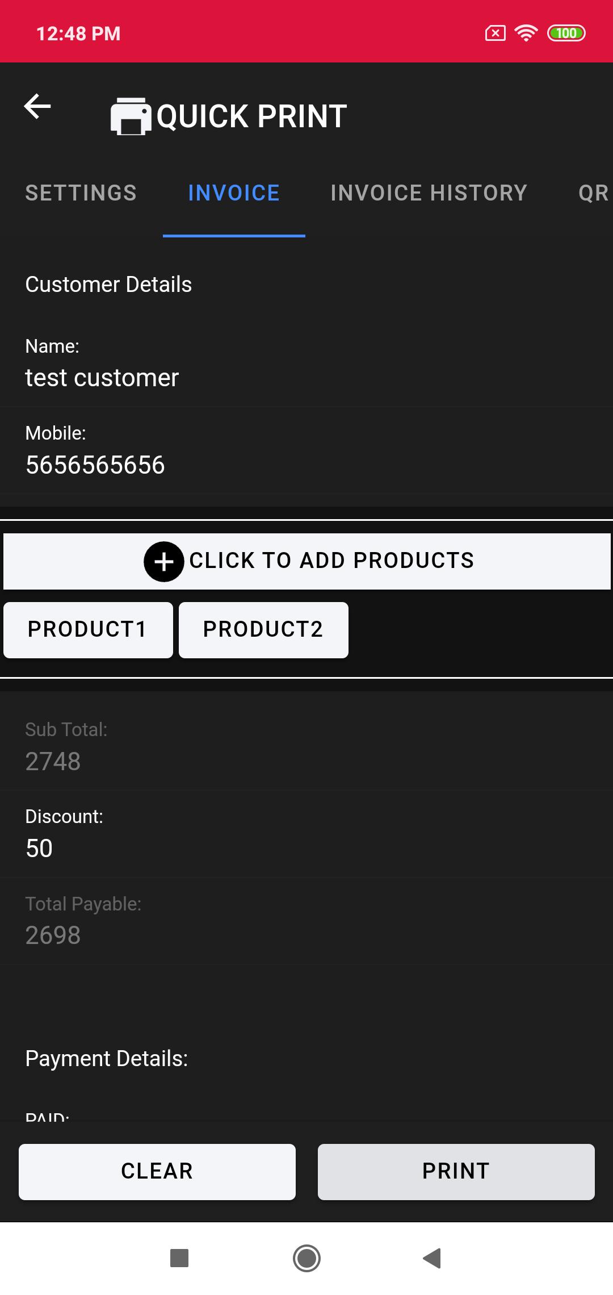Tap the Android recent apps square
613x1295 pixels.
tap(179, 1258)
